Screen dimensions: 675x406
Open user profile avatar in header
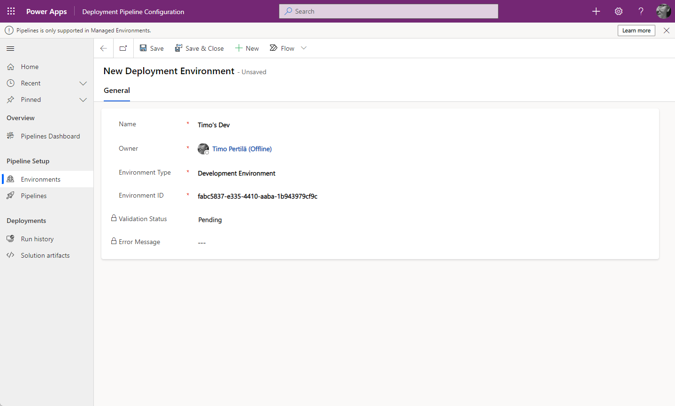(663, 11)
